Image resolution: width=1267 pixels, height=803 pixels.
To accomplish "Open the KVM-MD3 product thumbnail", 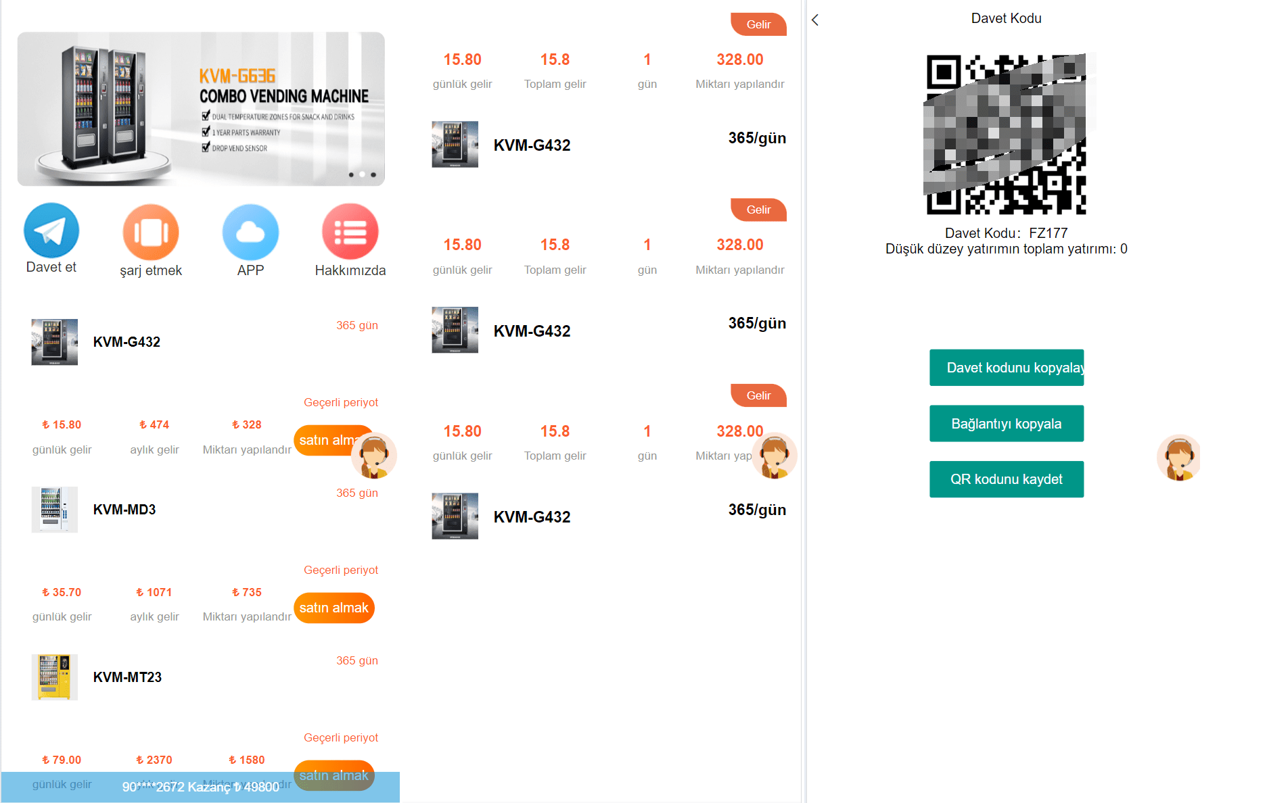I will tap(55, 510).
